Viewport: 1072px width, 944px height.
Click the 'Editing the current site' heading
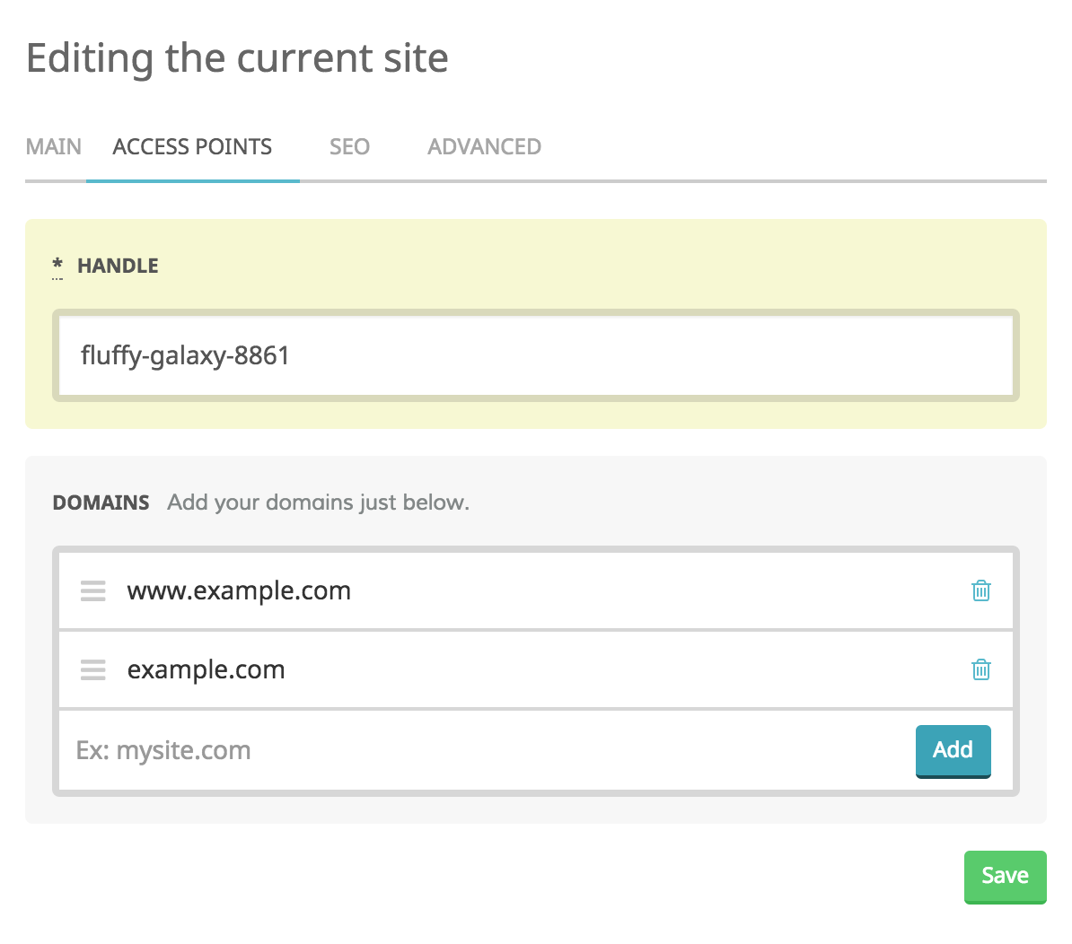click(237, 58)
